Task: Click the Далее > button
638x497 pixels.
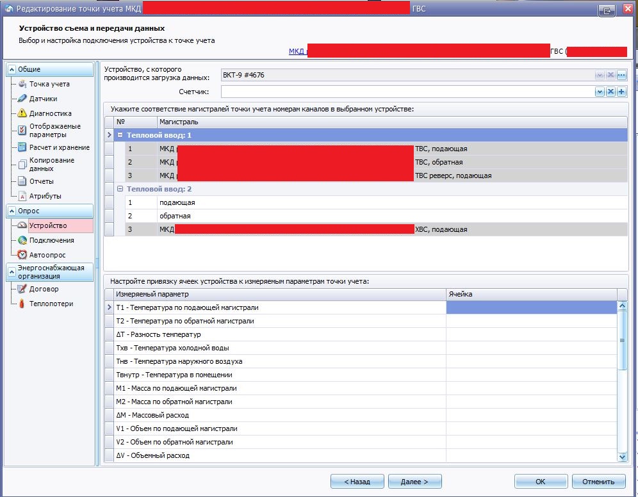Action: (x=414, y=482)
